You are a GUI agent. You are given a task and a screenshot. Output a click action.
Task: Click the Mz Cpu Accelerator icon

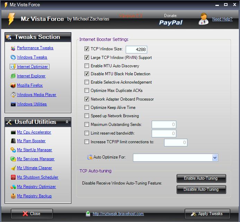pyautogui.click(x=13, y=132)
